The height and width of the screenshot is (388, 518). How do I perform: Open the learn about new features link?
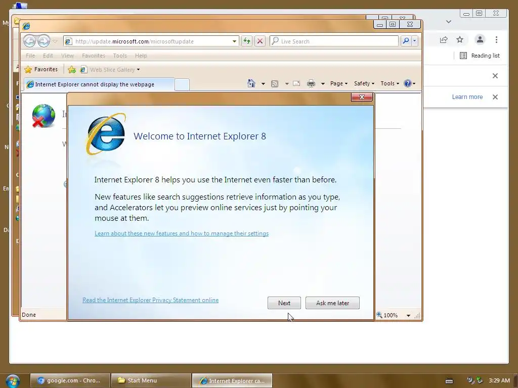tap(182, 233)
